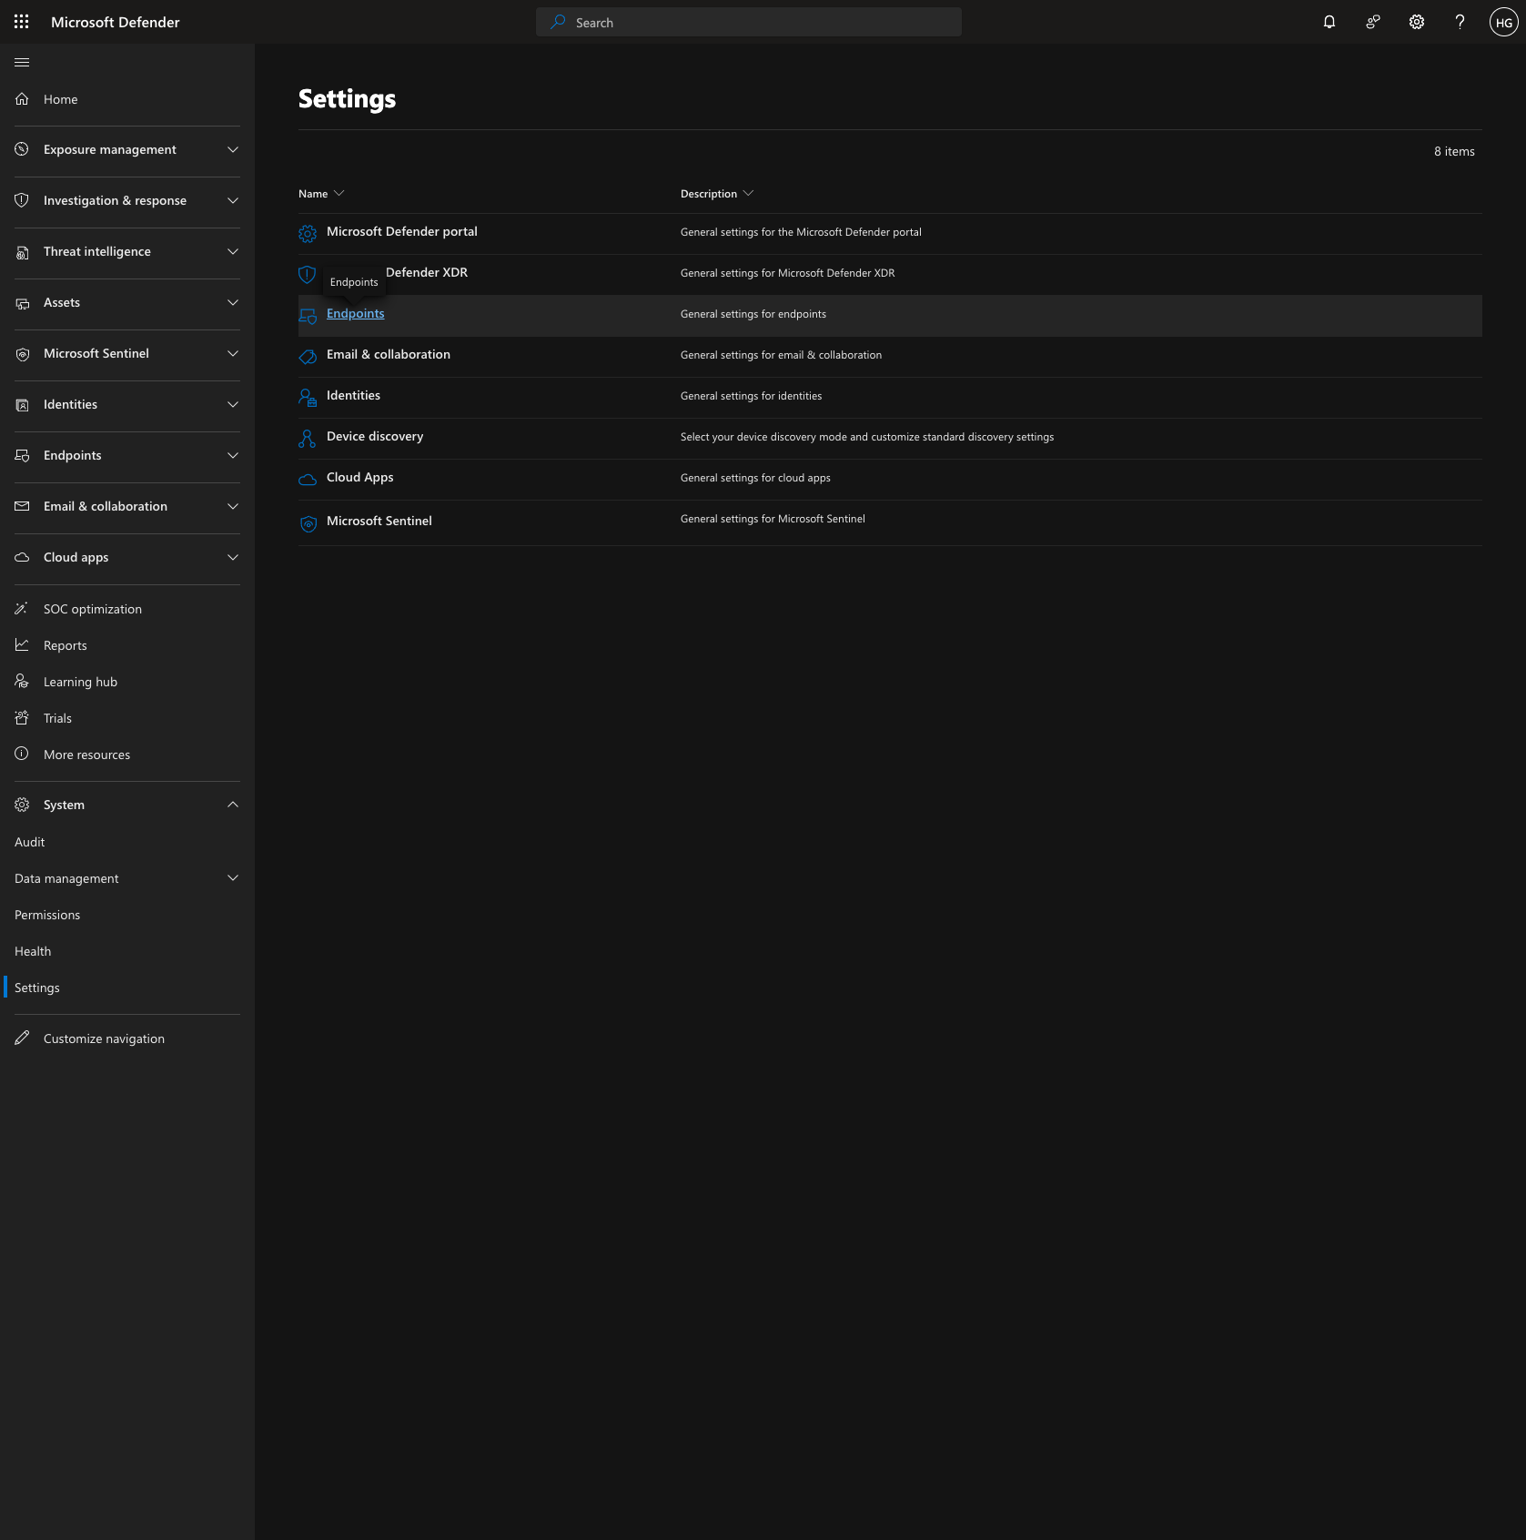Open the Endpoints settings link
The width and height of the screenshot is (1526, 1540).
click(355, 314)
